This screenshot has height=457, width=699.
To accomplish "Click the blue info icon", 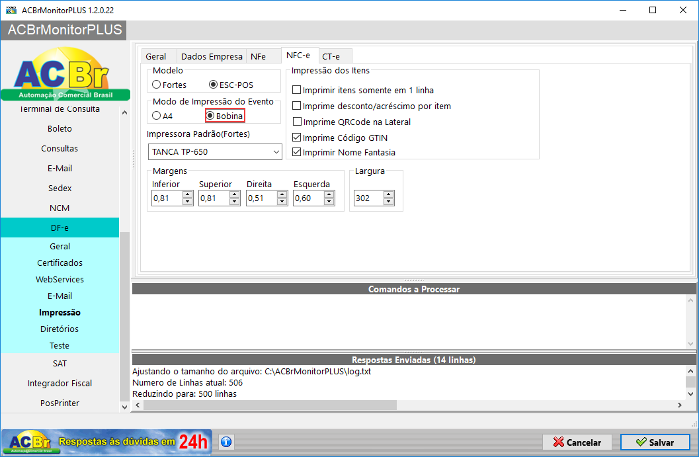I will pos(226,442).
